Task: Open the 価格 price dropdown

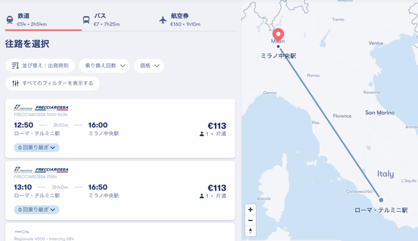Action: point(149,66)
